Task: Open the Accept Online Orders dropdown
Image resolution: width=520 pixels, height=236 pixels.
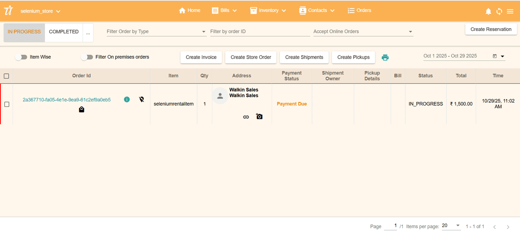Action: point(363,32)
